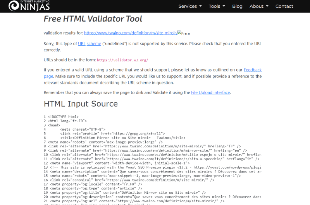Click the max-snippet robots meta line
The image size is (310, 205).
point(142,176)
